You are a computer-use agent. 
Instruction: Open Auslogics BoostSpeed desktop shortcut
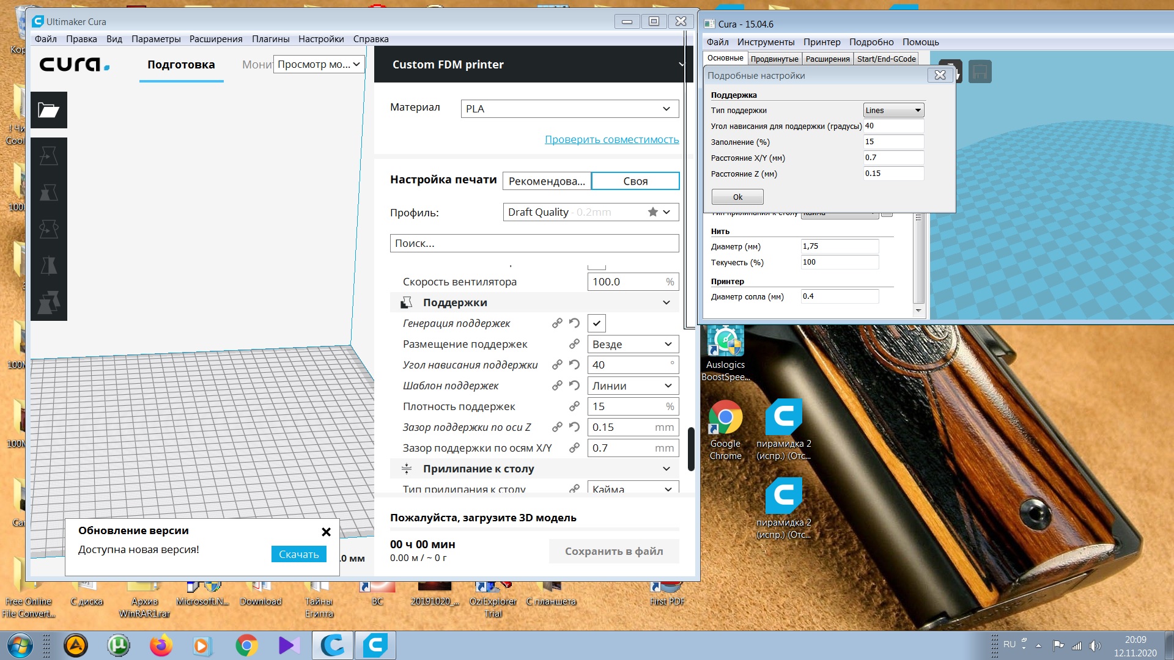(x=725, y=353)
